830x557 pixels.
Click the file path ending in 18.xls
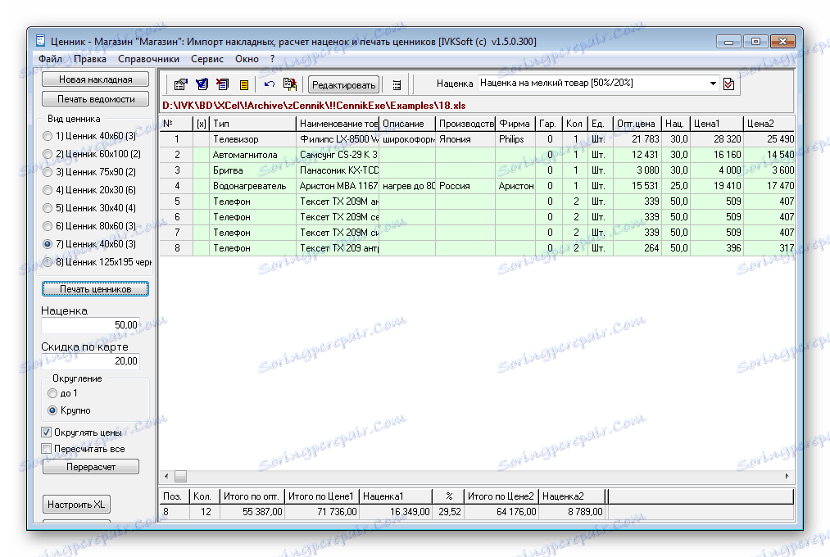[314, 106]
